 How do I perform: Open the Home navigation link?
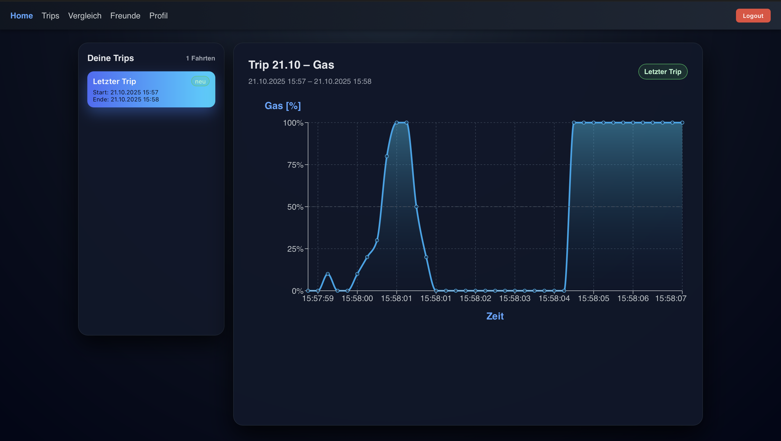(x=21, y=16)
